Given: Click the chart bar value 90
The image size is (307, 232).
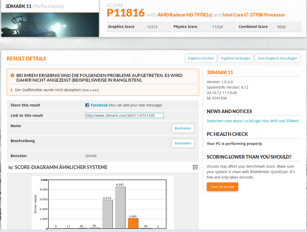Looking at the screenshot, I should [x=94, y=226].
